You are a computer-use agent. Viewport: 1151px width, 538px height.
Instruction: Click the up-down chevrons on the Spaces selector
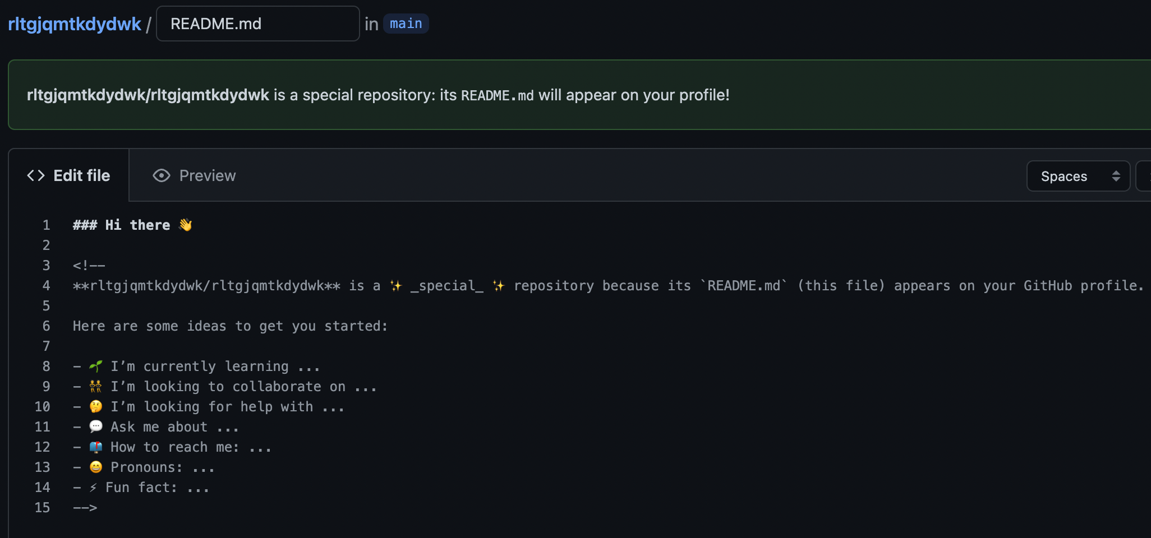coord(1116,175)
